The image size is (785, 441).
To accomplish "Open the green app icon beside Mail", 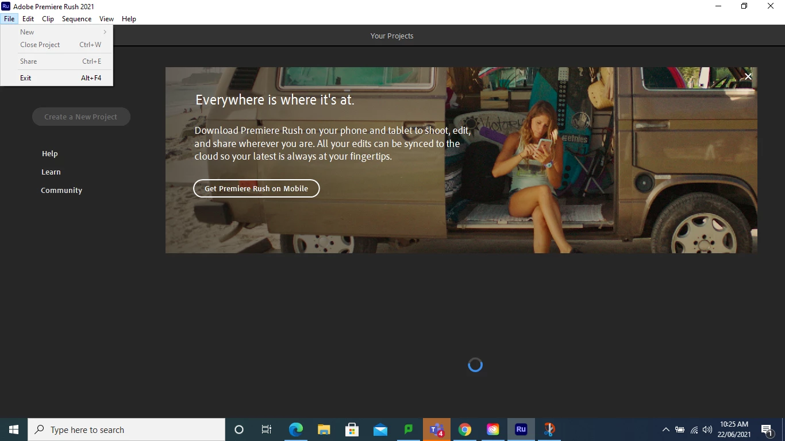I will (409, 430).
